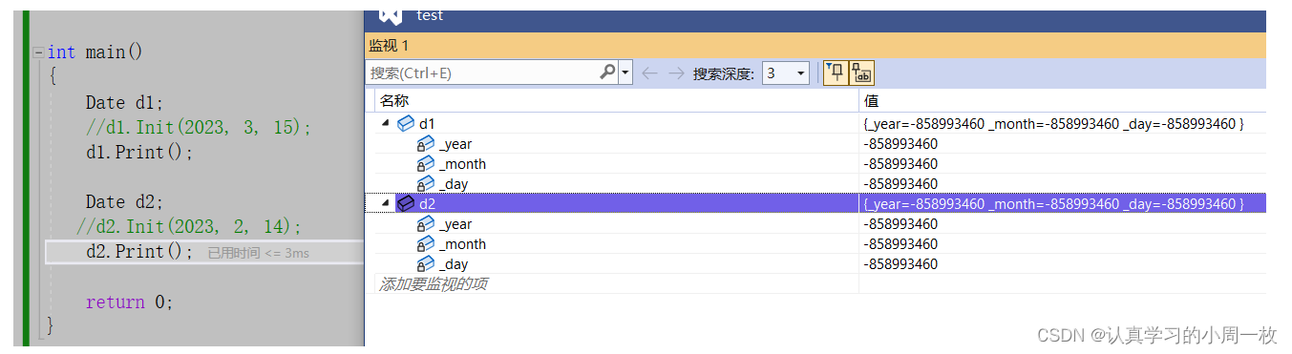Select _month row under d2
Image resolution: width=1292 pixels, height=354 pixels.
[462, 244]
